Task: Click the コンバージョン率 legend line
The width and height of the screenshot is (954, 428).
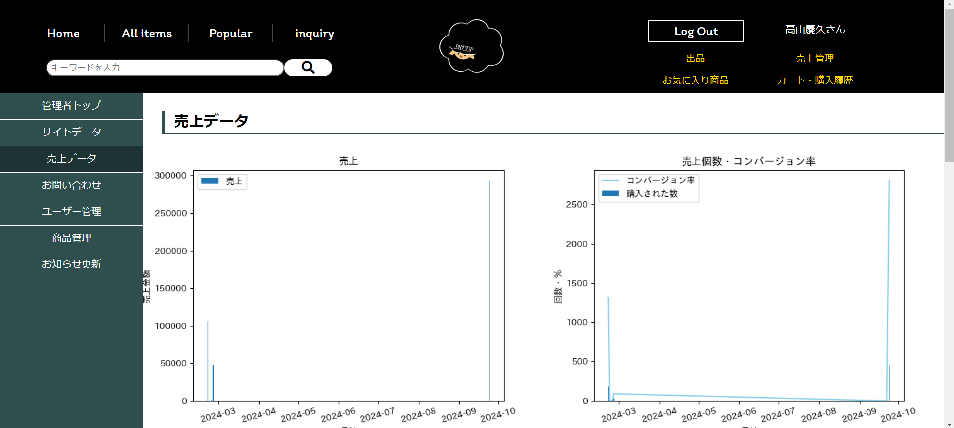Action: pyautogui.click(x=610, y=180)
